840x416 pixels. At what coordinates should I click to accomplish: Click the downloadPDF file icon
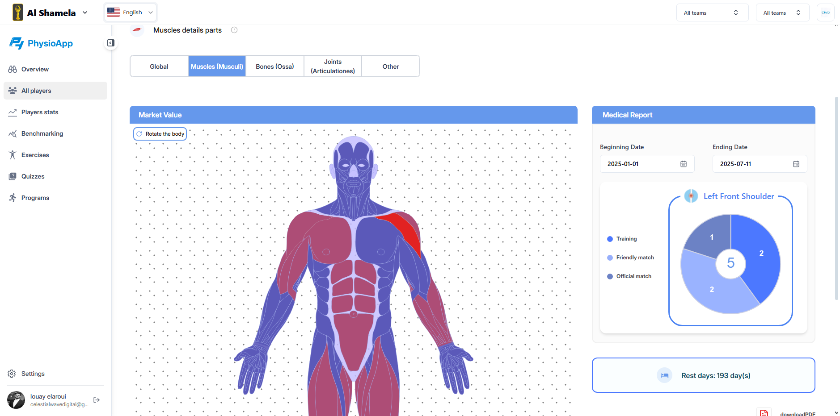[764, 413]
